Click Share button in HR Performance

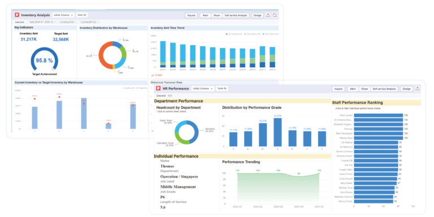click(x=364, y=89)
